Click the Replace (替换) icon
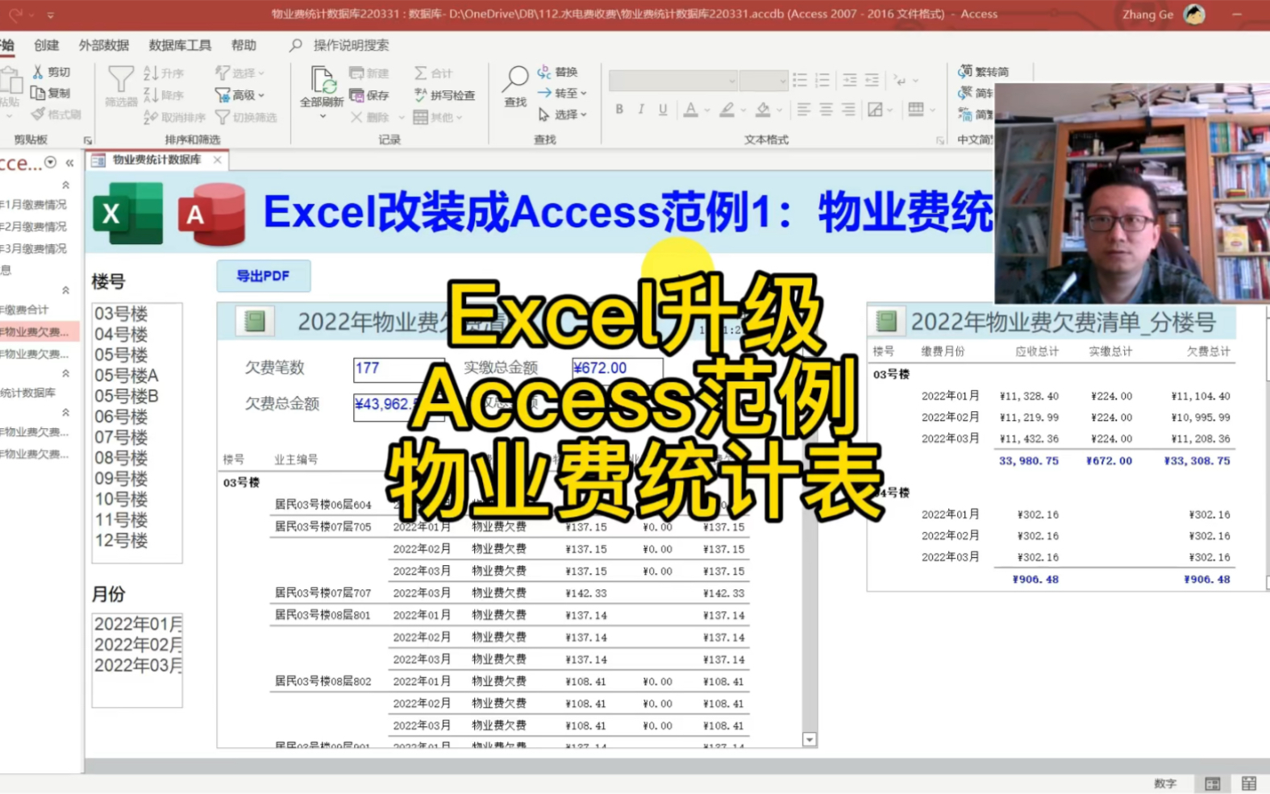The height and width of the screenshot is (794, 1270). pyautogui.click(x=544, y=72)
